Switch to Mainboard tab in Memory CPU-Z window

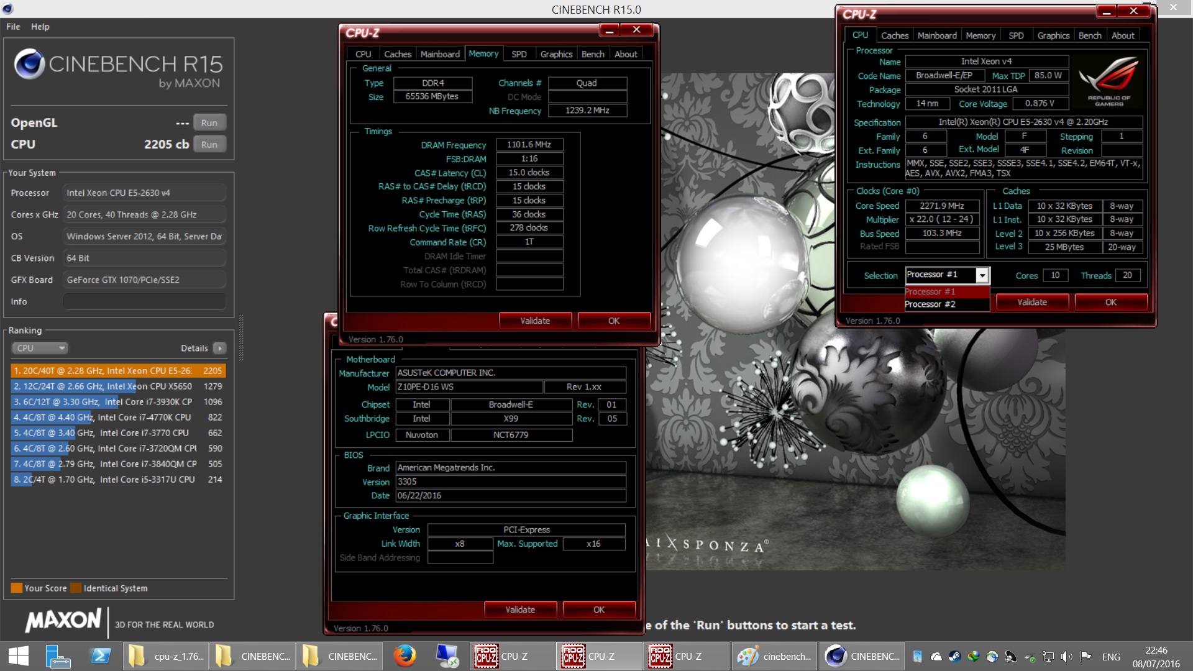pos(440,54)
